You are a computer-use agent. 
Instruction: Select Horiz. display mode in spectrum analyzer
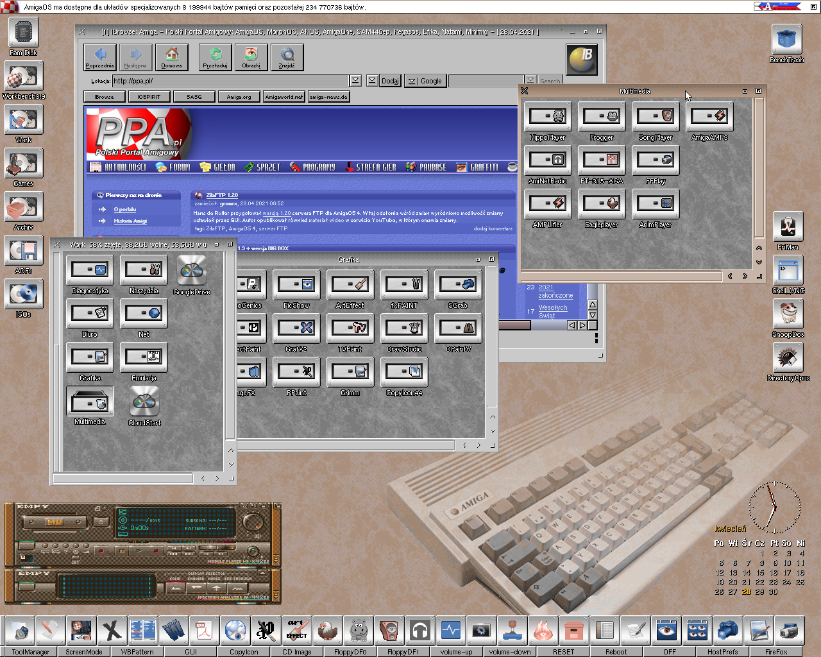[x=217, y=588]
